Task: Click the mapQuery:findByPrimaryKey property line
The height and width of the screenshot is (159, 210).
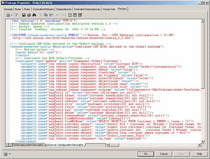Action: [76, 119]
